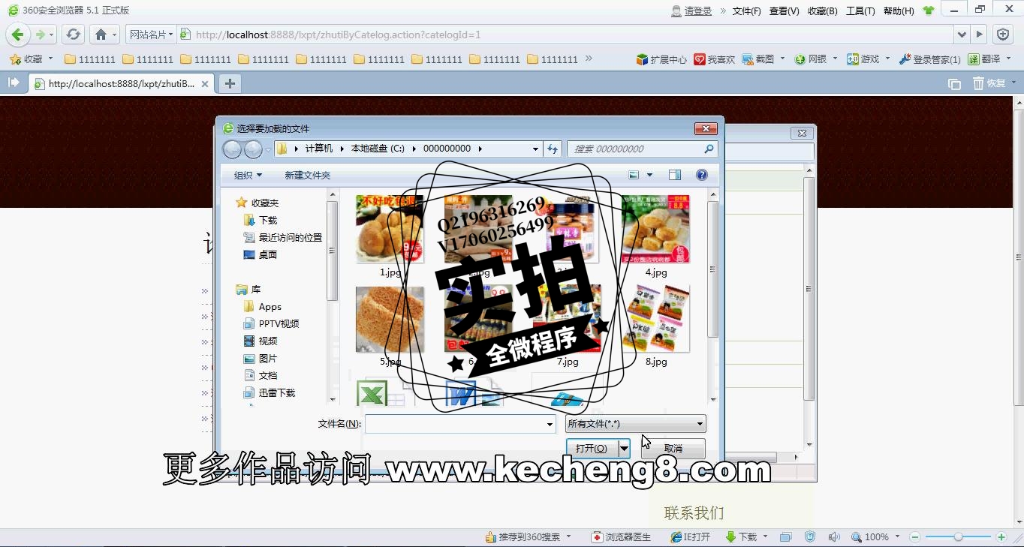This screenshot has height=547, width=1024.
Task: Select the localhost:8888 browser tab
Action: pyautogui.click(x=122, y=83)
